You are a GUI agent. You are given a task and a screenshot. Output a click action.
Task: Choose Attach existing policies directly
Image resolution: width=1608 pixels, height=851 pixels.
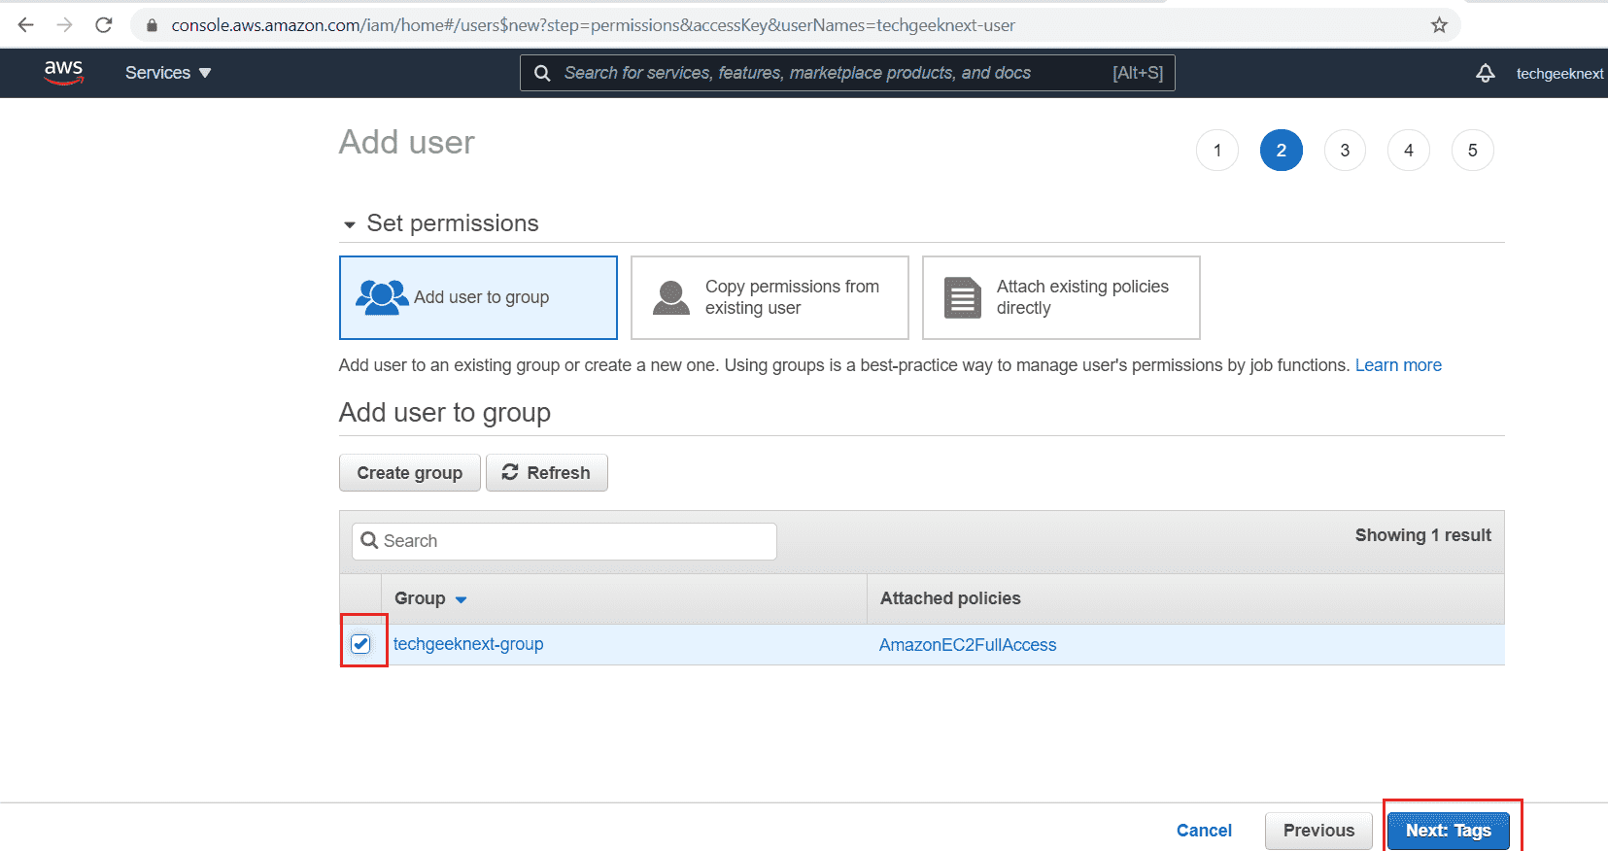(1061, 297)
